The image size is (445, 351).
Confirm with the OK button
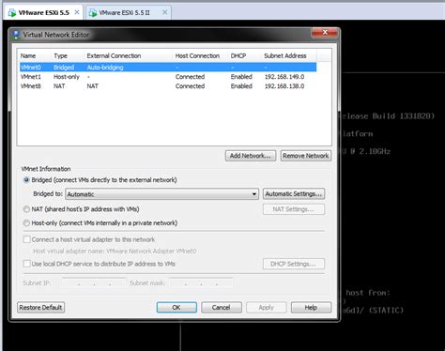(x=176, y=308)
